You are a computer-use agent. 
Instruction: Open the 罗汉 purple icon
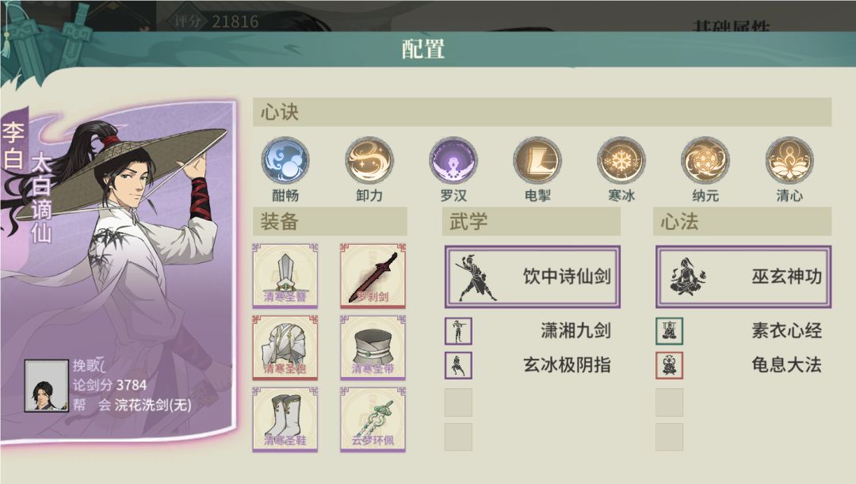point(453,161)
